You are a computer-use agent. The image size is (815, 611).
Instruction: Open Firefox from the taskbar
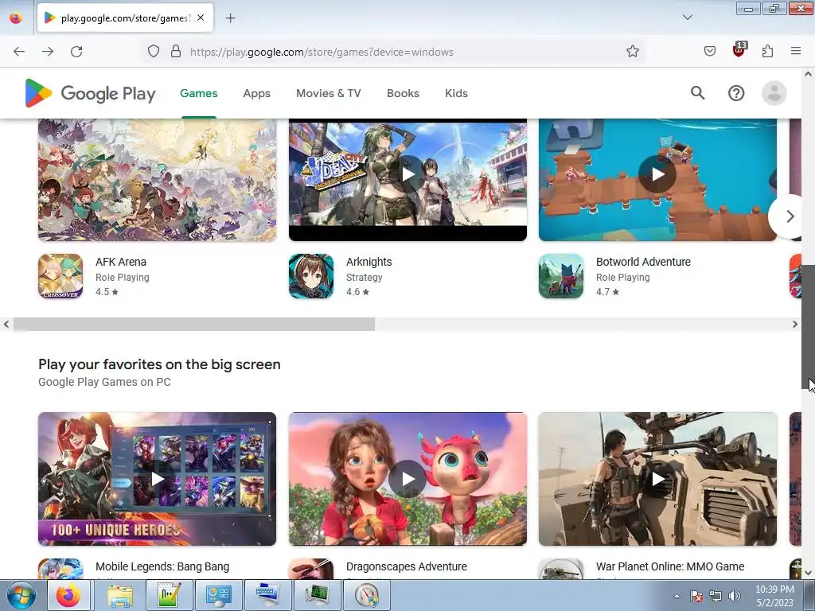click(x=68, y=595)
